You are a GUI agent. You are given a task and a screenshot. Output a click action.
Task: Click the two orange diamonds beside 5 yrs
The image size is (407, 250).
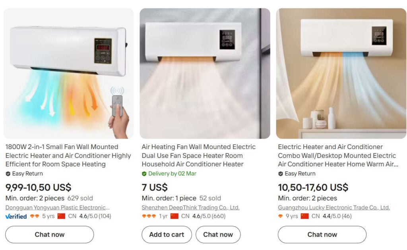(x=35, y=216)
